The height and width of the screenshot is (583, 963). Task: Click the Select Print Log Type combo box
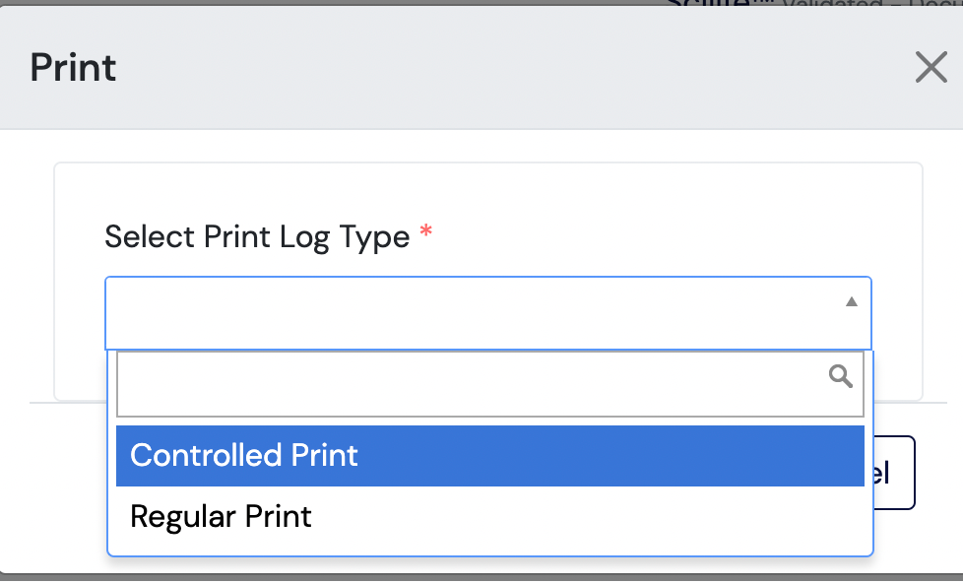tap(488, 313)
